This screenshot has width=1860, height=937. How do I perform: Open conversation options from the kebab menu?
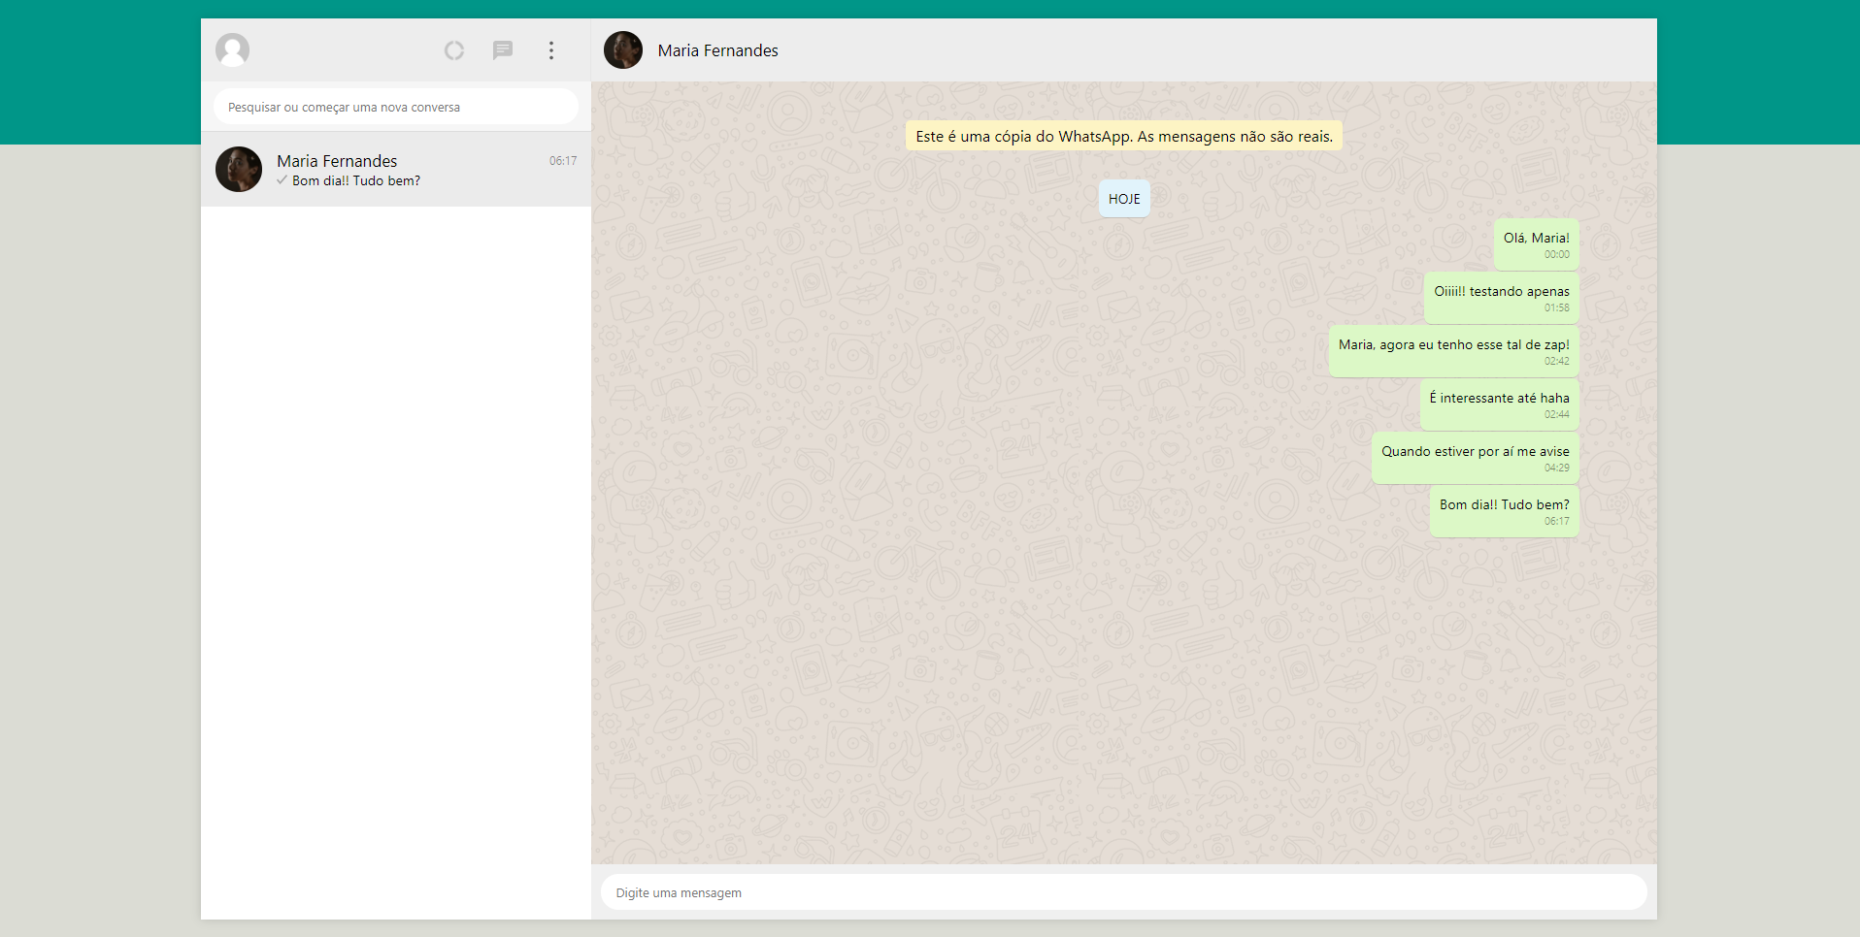point(550,49)
